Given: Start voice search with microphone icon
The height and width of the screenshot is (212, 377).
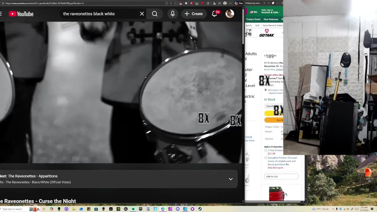Looking at the screenshot, I should [x=173, y=14].
